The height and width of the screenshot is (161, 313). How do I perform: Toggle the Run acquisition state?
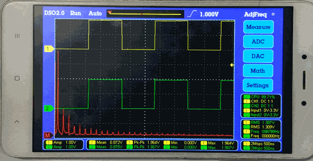(x=76, y=13)
